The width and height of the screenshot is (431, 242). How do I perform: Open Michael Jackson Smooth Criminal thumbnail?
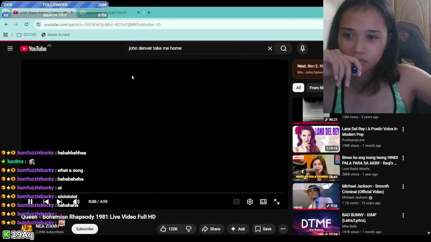coord(316,196)
